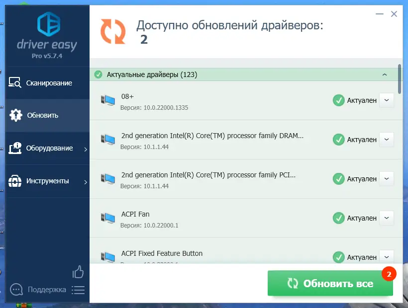Click Актуальные драйверы (123) header text
Screen dimensions: 408x308
click(x=152, y=75)
